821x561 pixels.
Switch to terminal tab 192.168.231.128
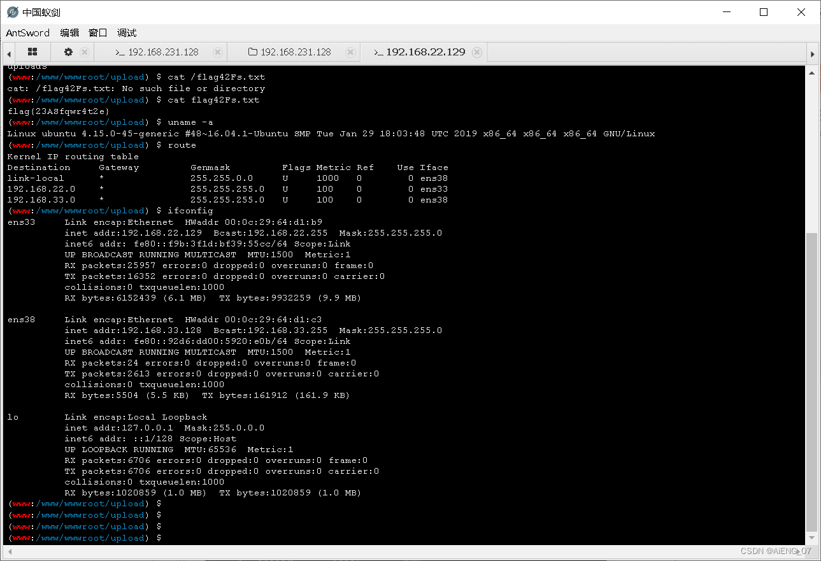click(157, 52)
